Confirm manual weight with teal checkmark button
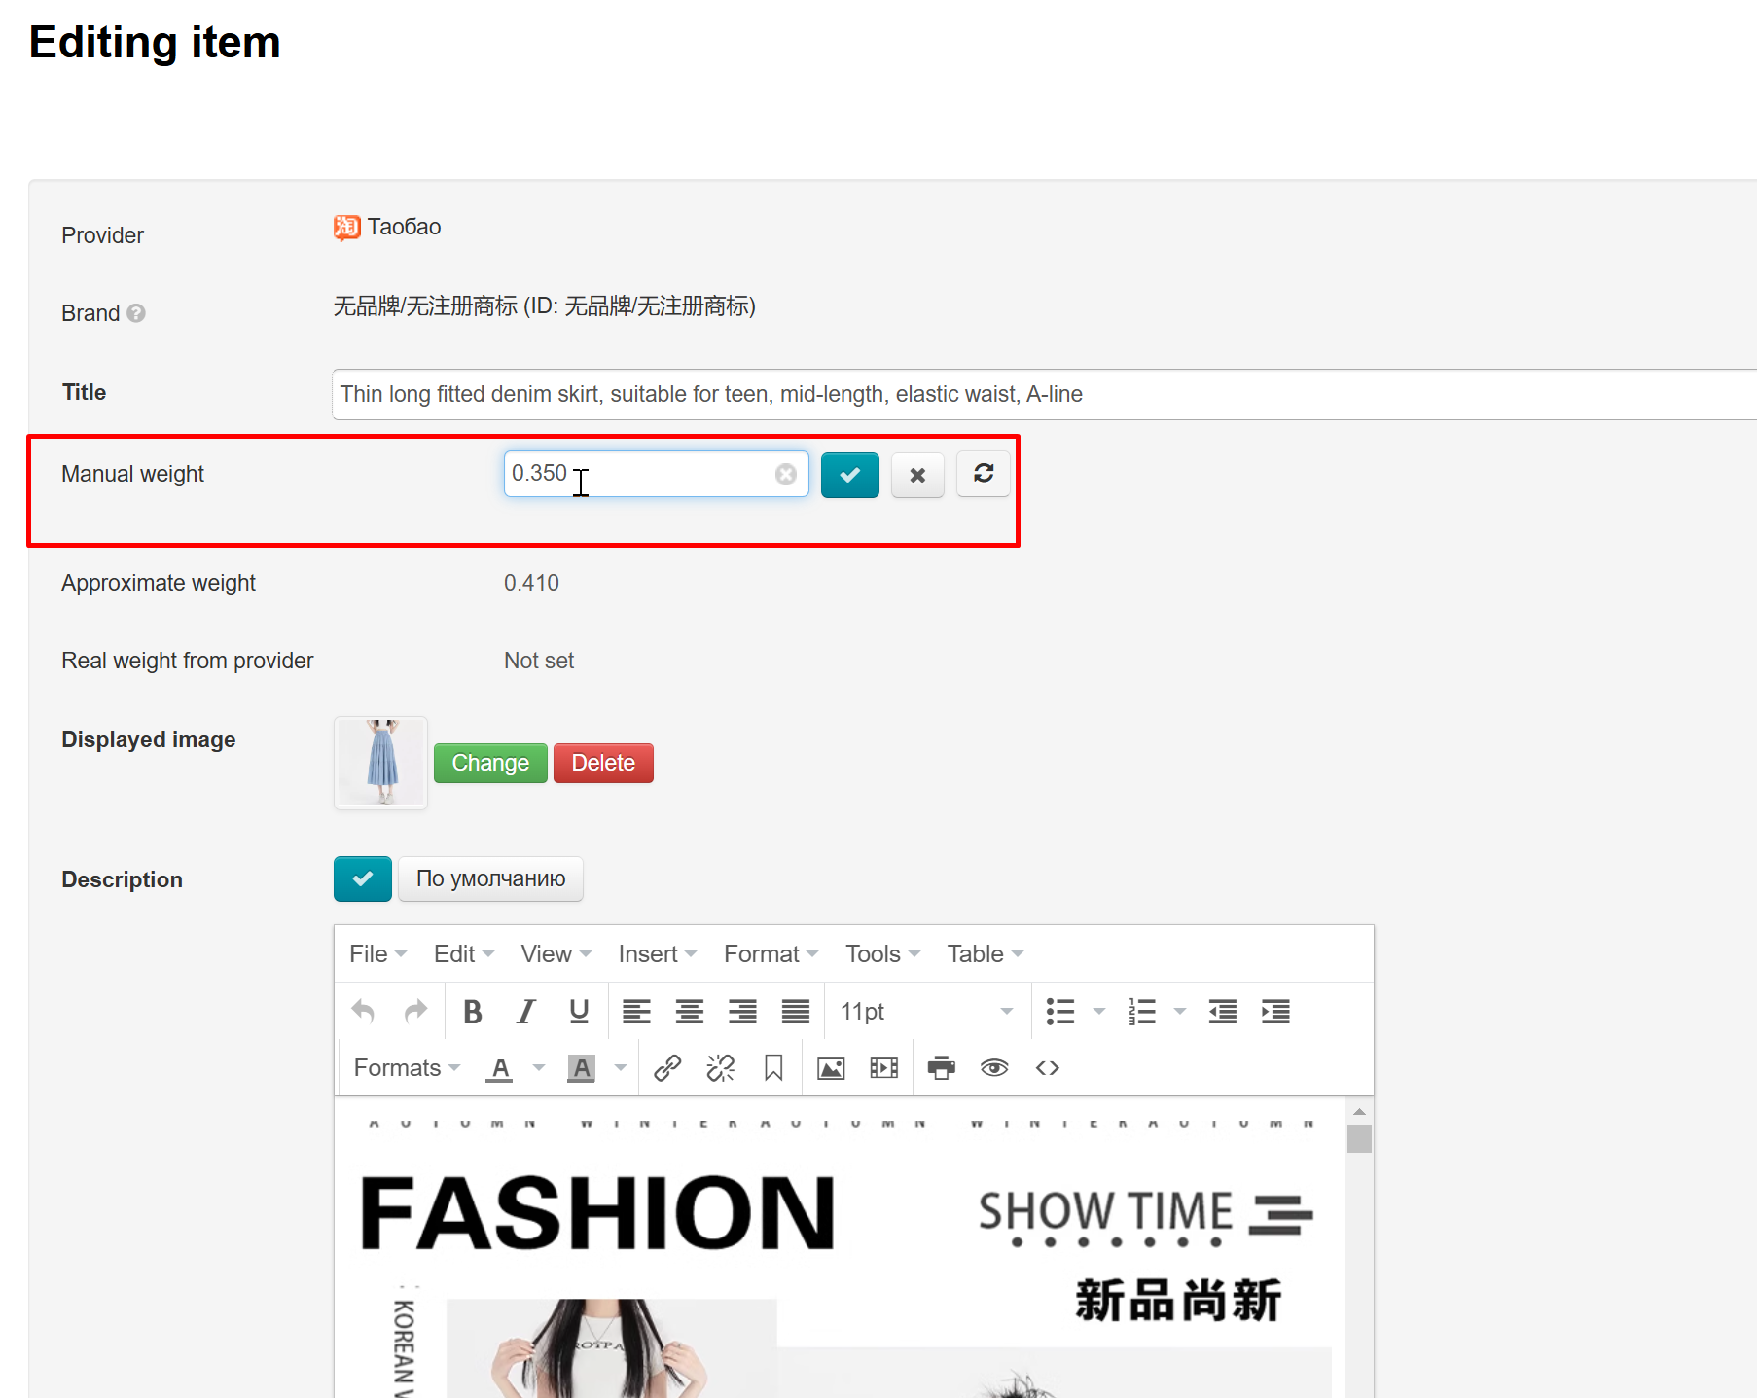 (849, 475)
